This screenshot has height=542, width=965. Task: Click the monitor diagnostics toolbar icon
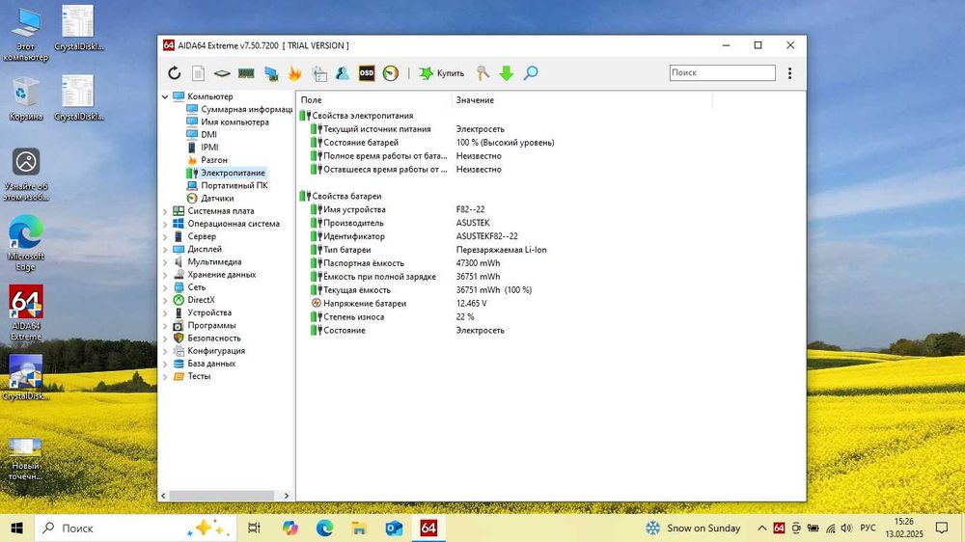pyautogui.click(x=271, y=73)
